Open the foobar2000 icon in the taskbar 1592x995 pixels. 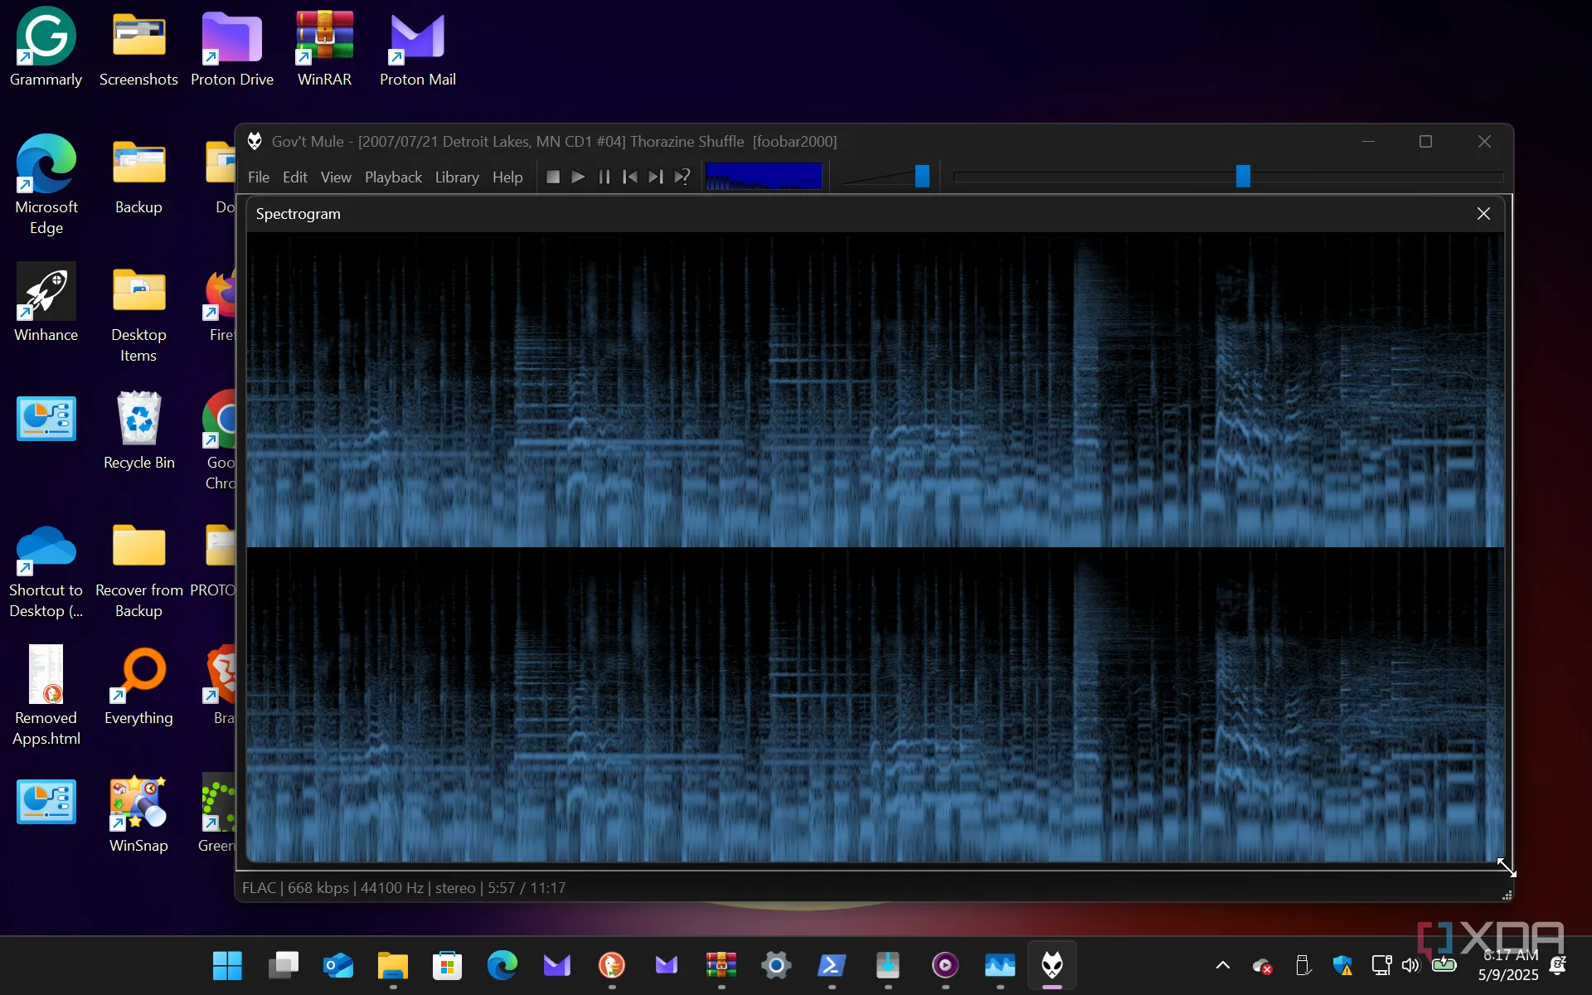coord(1051,965)
